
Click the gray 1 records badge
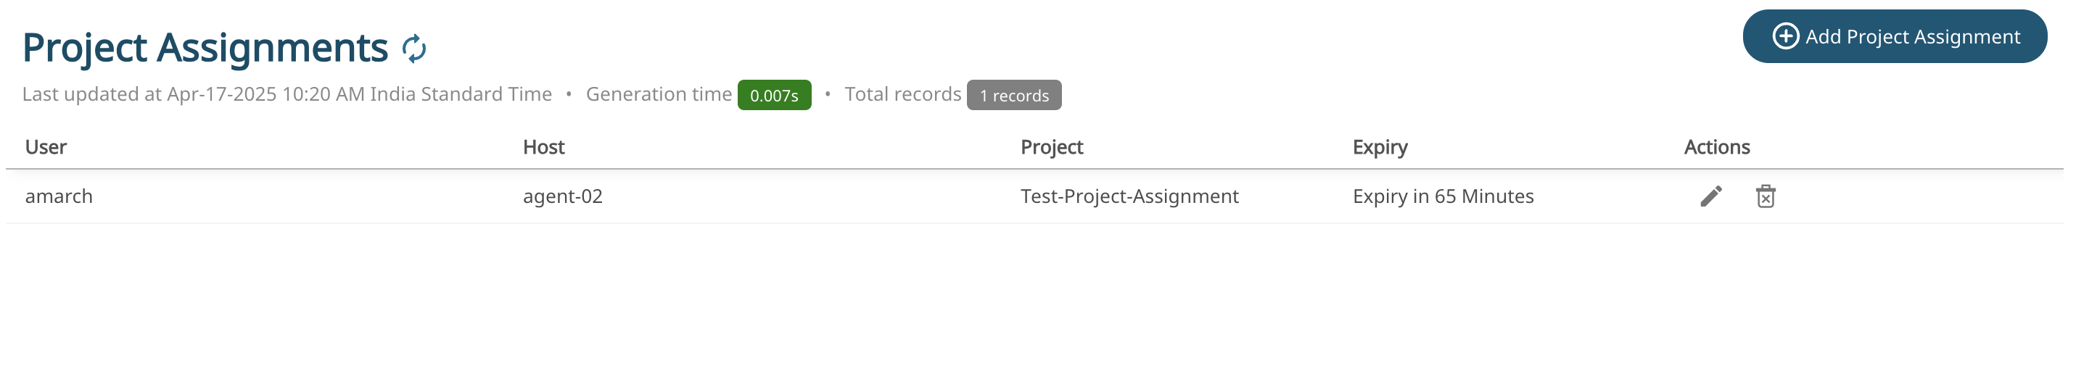(1014, 96)
